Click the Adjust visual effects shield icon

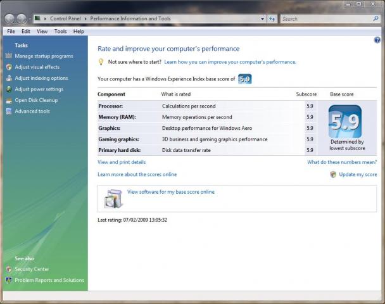[9, 66]
